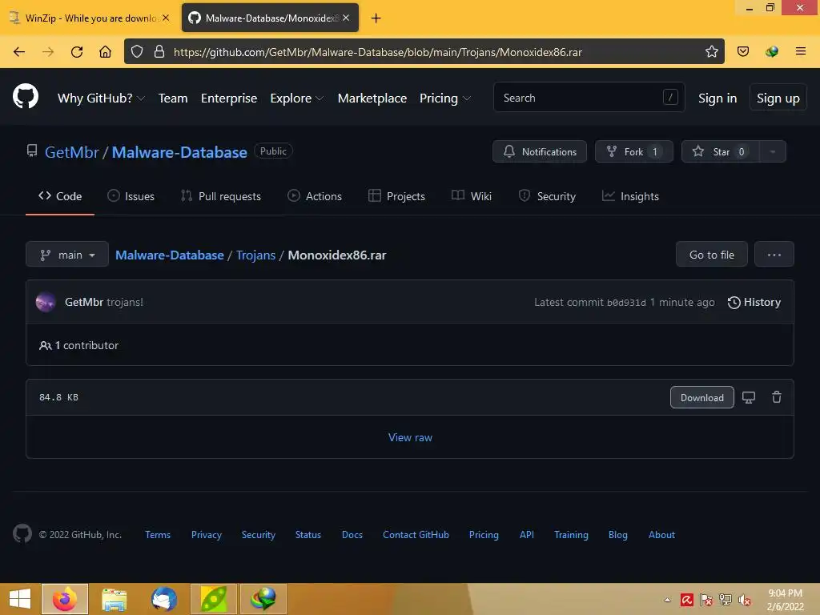Expand Pricing menu in header
This screenshot has height=615, width=820.
[x=445, y=98]
